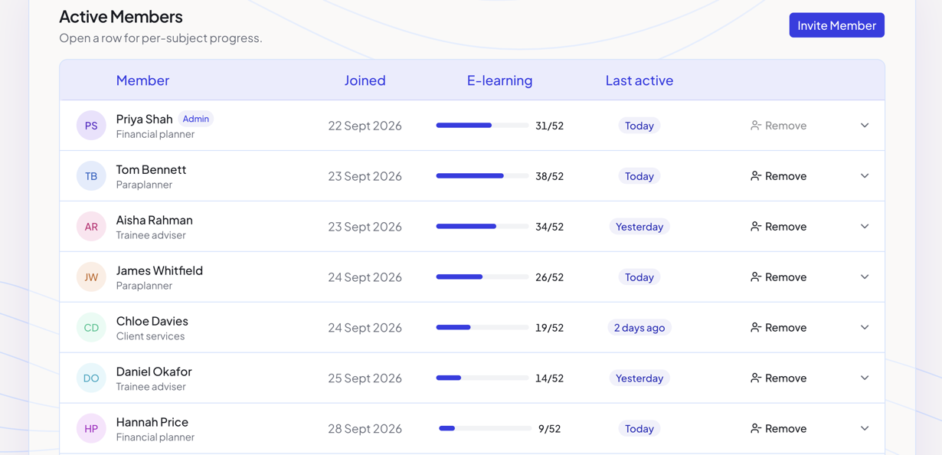The width and height of the screenshot is (942, 455).
Task: Click Chloe Davies' CD avatar
Action: (x=91, y=328)
